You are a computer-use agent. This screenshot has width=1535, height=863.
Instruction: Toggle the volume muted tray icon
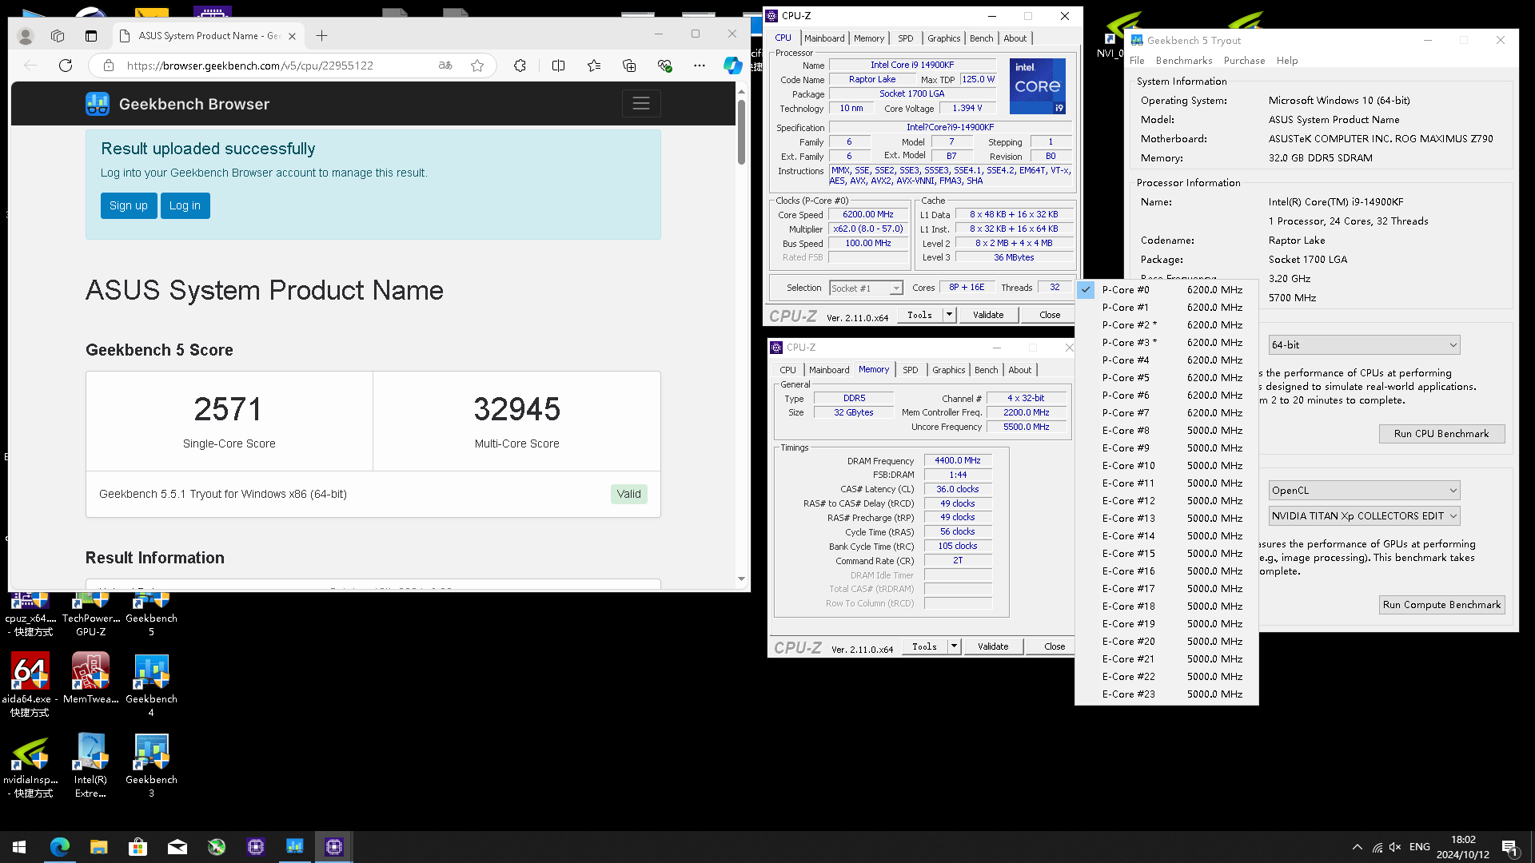click(x=1395, y=847)
